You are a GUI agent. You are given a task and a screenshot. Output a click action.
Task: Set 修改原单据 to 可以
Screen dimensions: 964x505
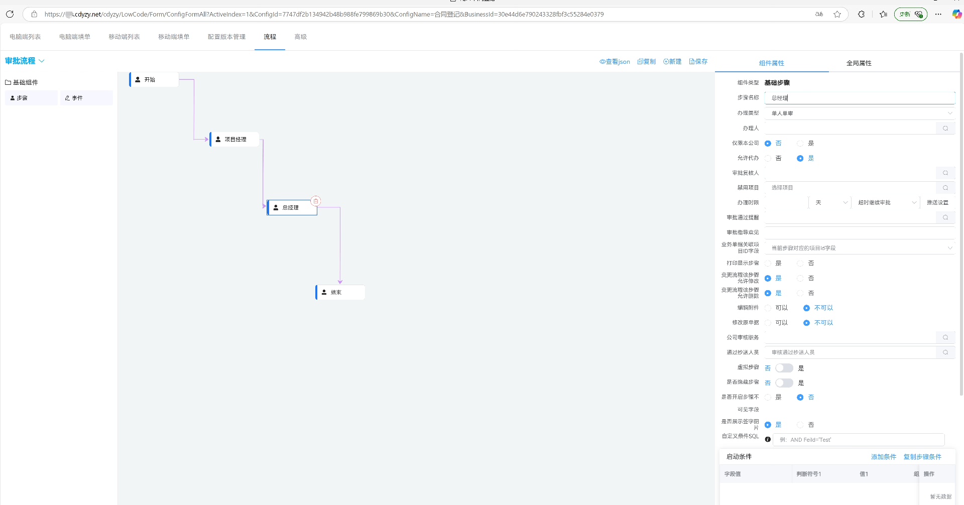click(768, 323)
